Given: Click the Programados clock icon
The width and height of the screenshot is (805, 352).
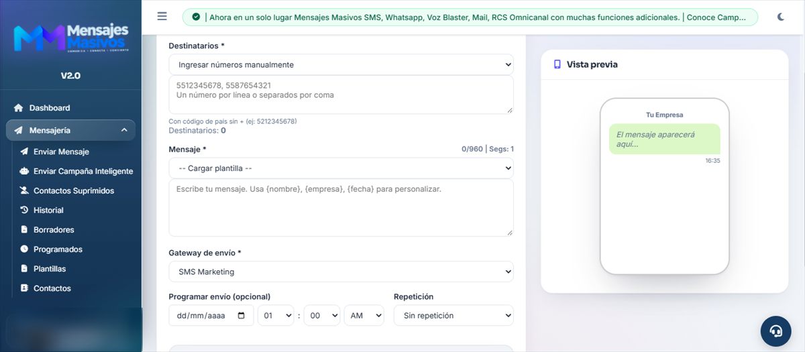Looking at the screenshot, I should tap(25, 249).
